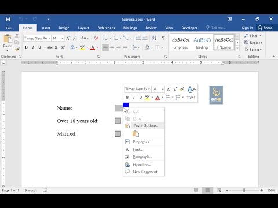Viewport: 278px width, 208px height.
Task: Toggle Bold in the mini toolbar
Action: tap(127, 98)
